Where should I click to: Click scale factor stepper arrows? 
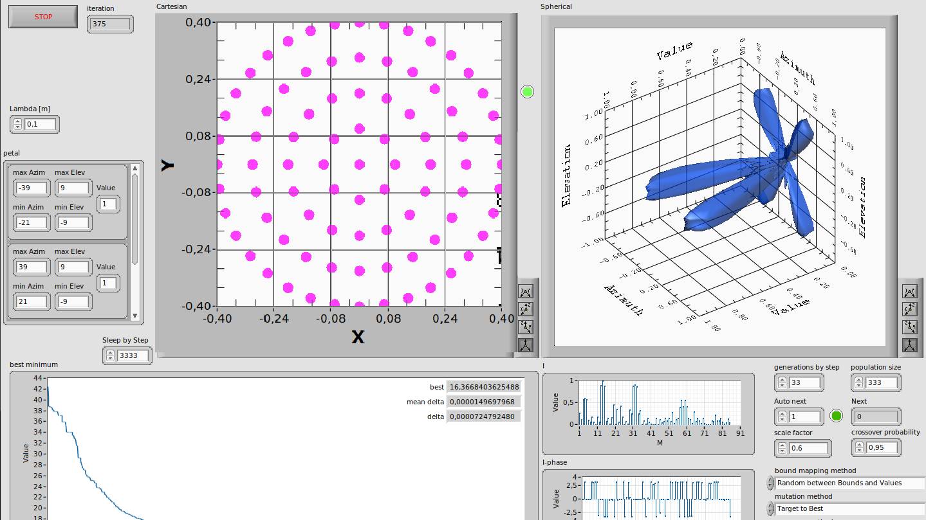(781, 447)
